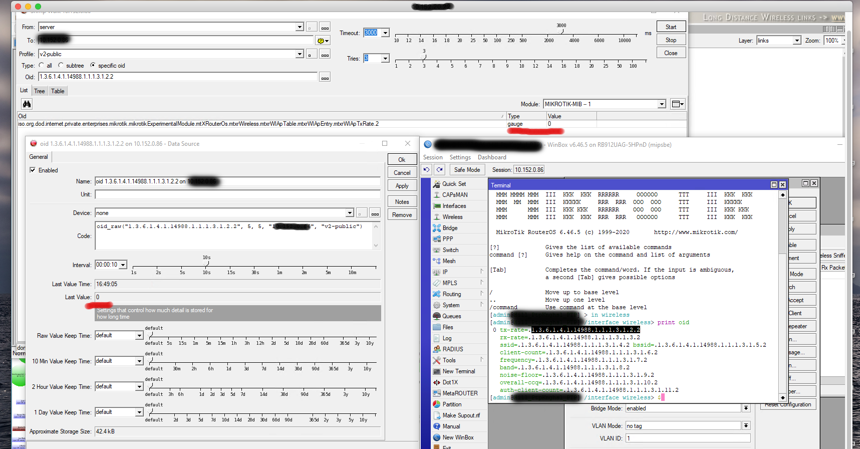Open the Raw Value Keep Time dropdown
This screenshot has width=860, height=449.
coord(139,336)
